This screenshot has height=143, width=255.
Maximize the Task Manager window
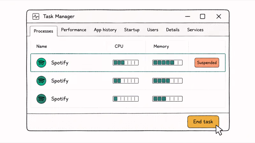(x=202, y=17)
